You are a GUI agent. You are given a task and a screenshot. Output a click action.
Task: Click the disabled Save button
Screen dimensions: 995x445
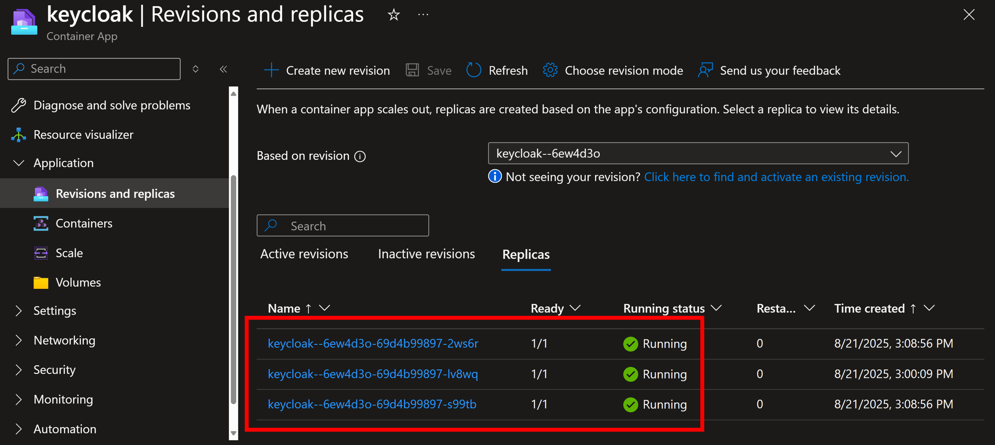pos(428,70)
